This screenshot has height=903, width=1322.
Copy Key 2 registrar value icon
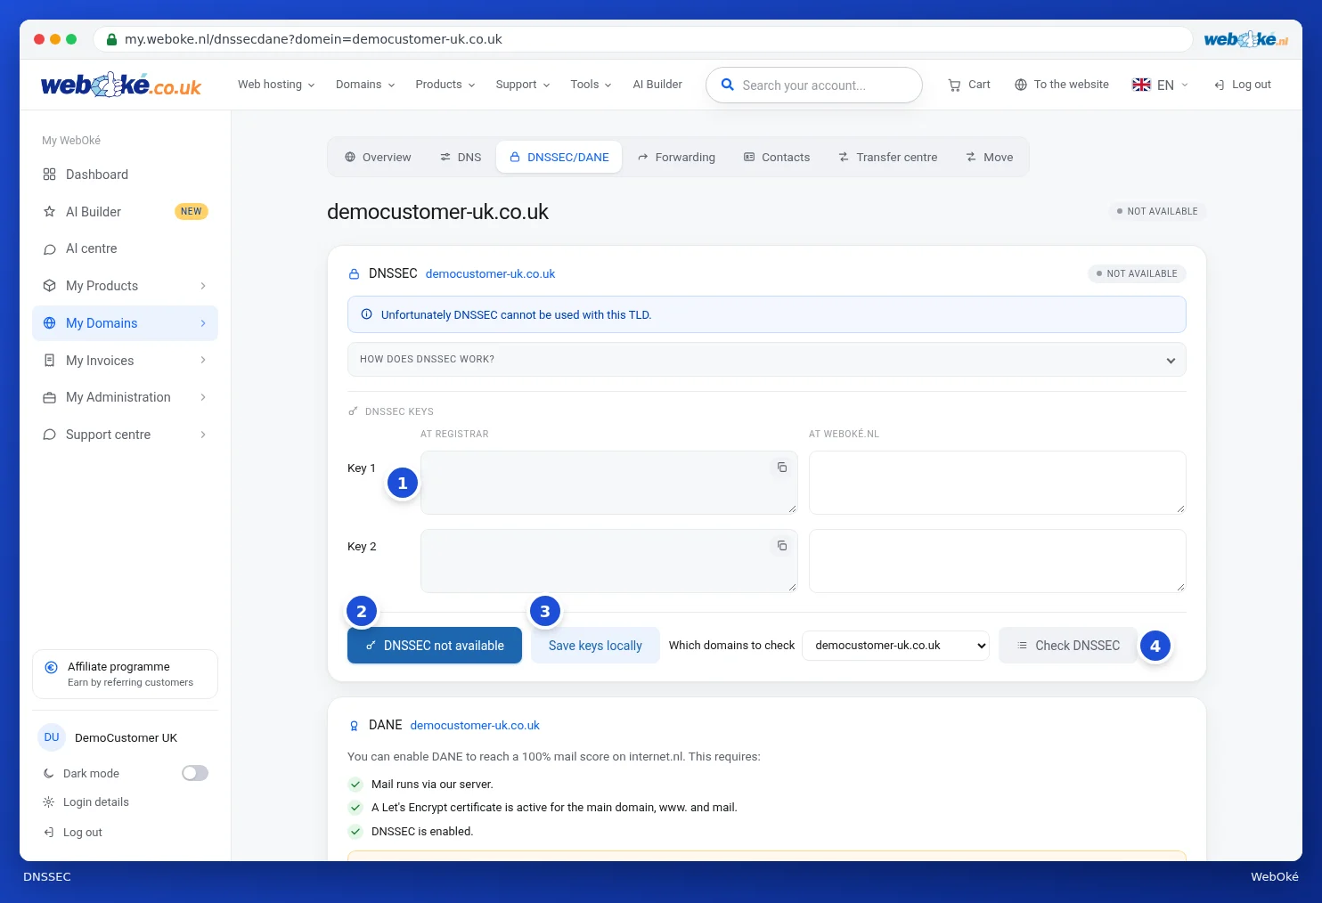[x=782, y=546]
